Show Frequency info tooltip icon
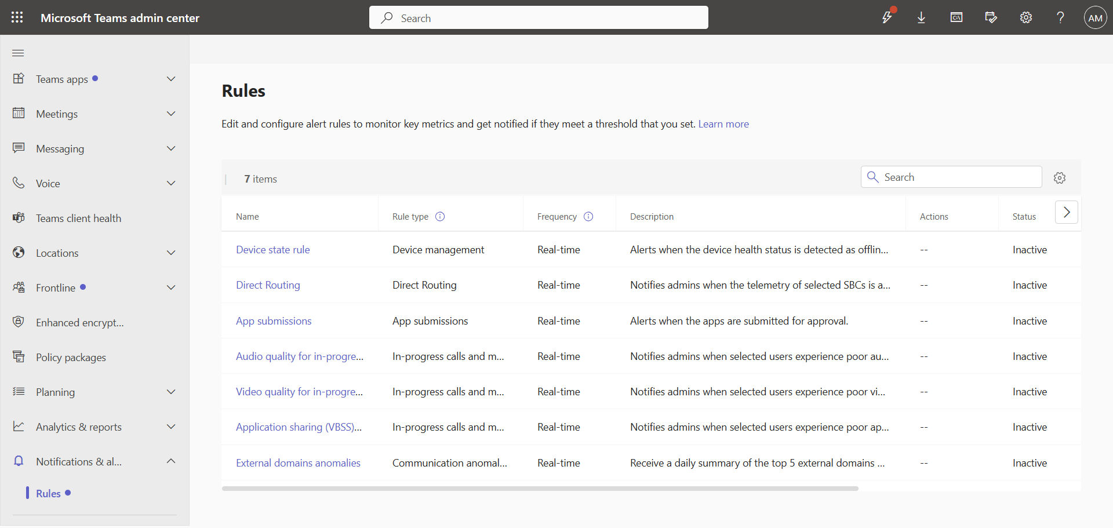This screenshot has height=528, width=1113. pos(588,217)
